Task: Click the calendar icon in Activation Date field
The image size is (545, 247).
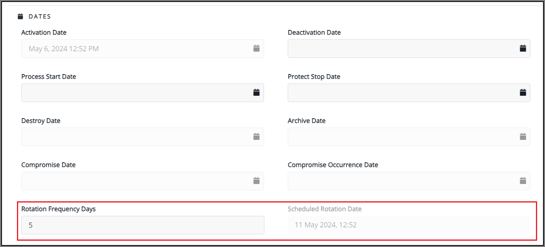Action: tap(256, 48)
